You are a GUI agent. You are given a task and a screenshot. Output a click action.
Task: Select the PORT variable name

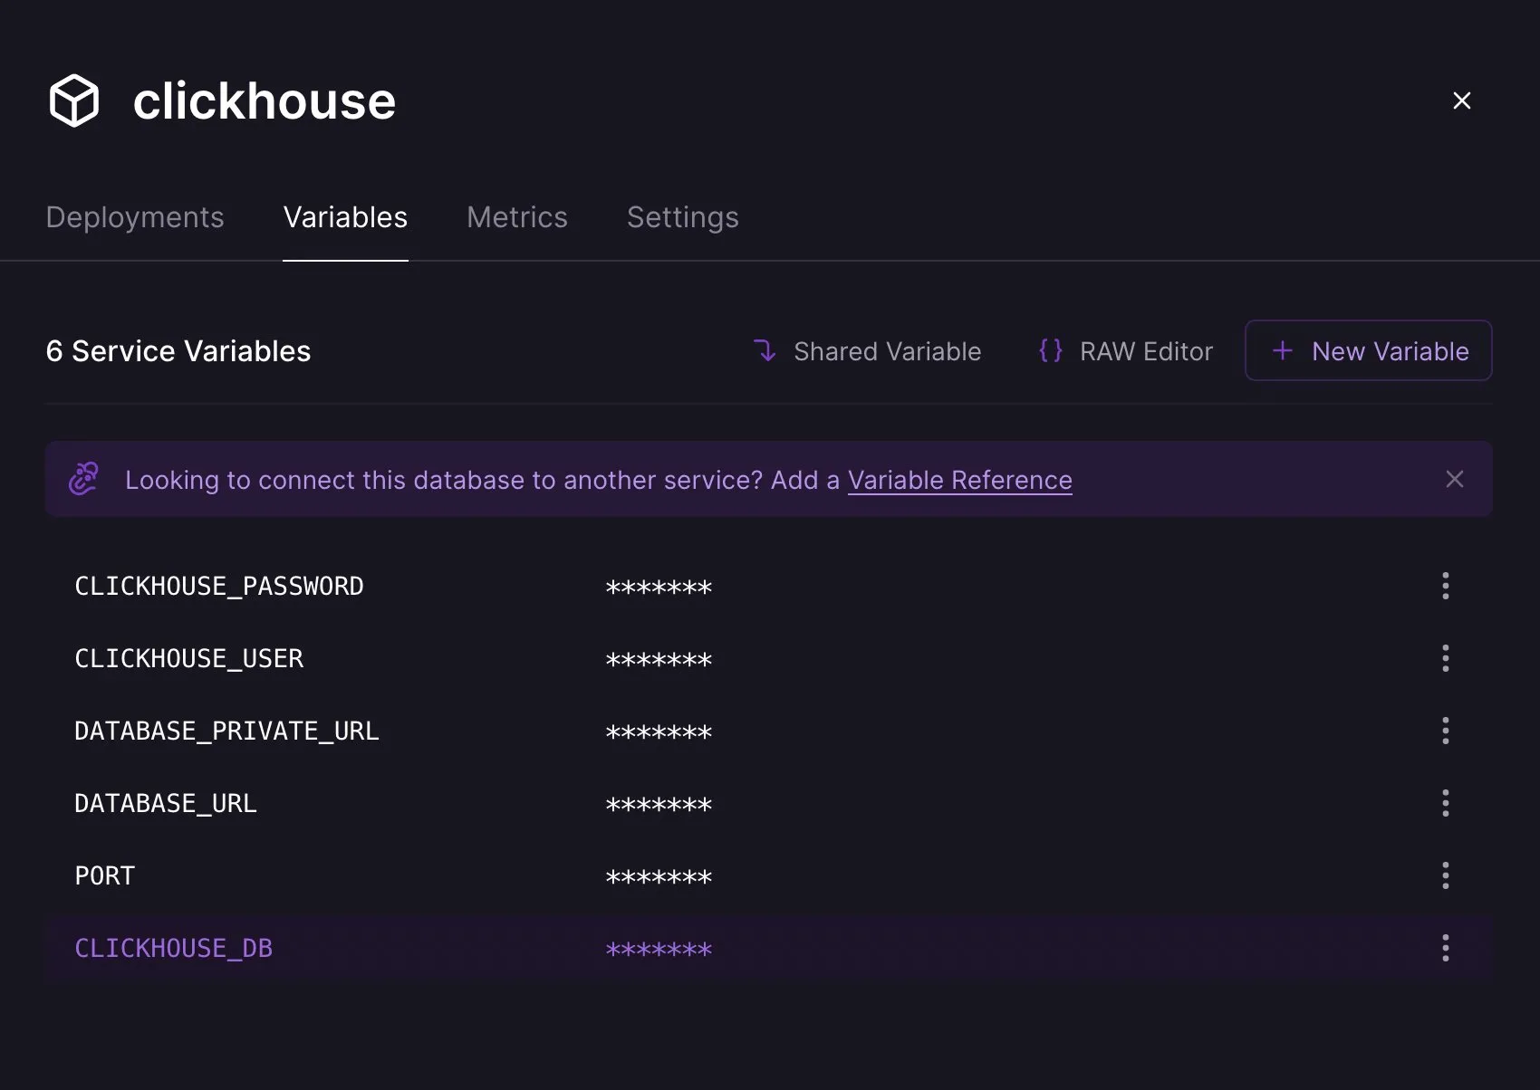(105, 876)
